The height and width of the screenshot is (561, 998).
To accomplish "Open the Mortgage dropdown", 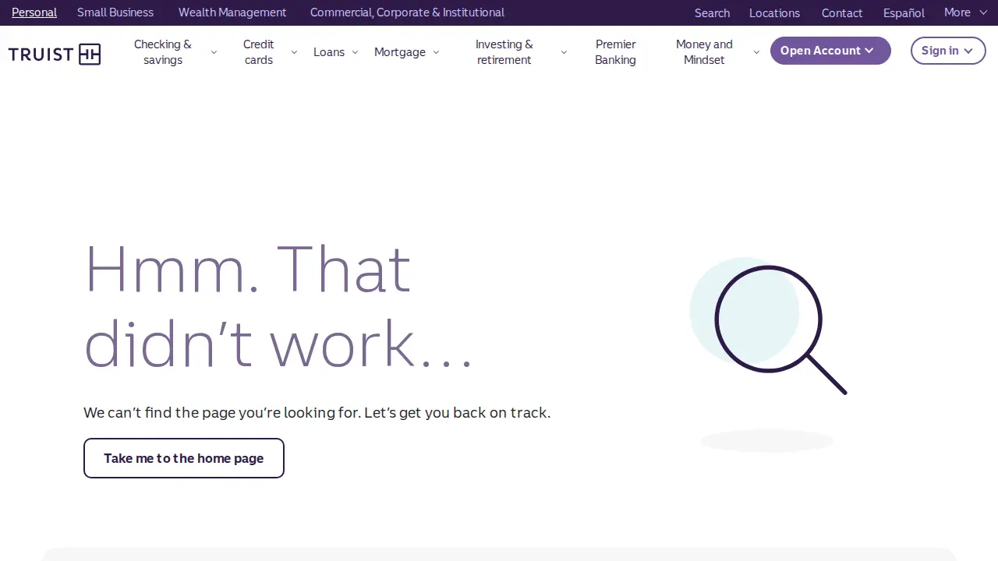I will pyautogui.click(x=406, y=52).
